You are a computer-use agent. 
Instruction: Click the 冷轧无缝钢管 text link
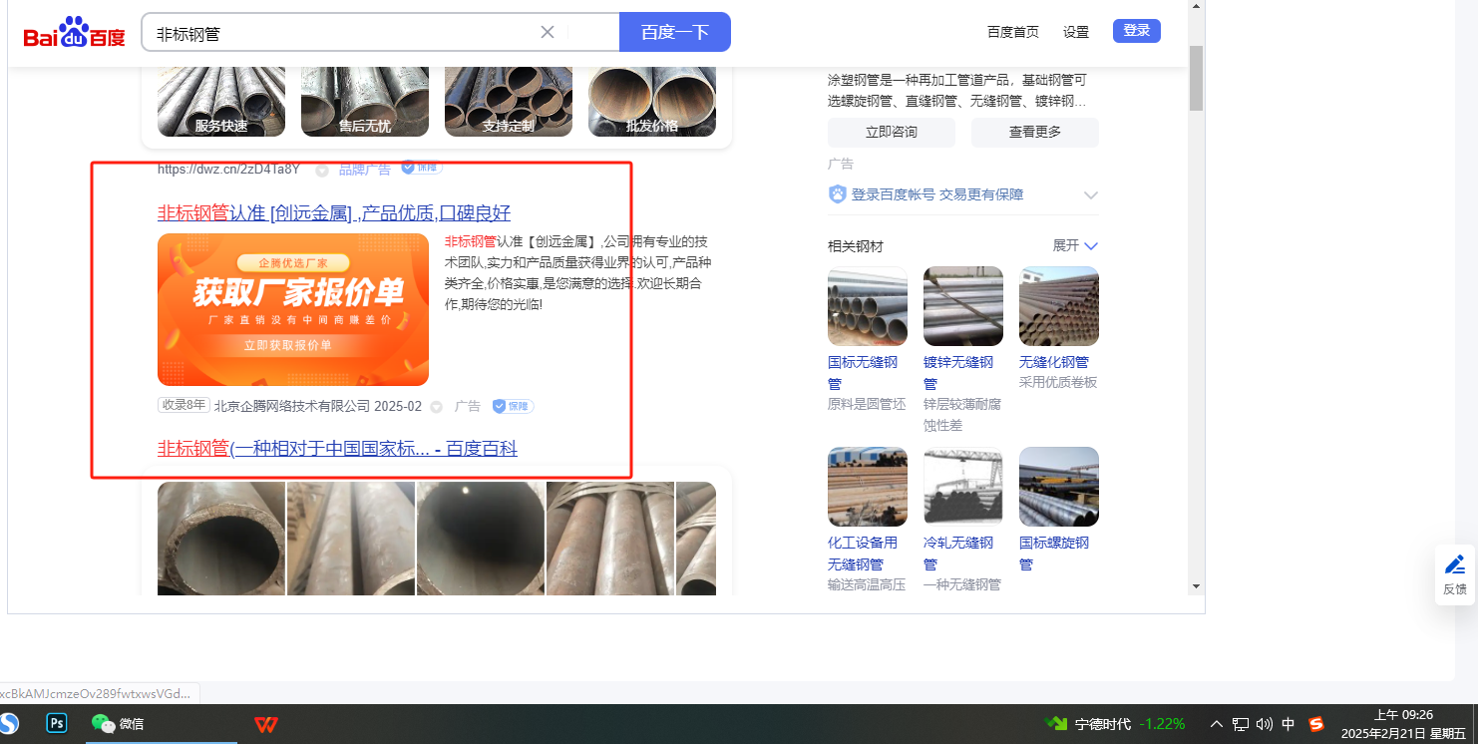pyautogui.click(x=958, y=554)
